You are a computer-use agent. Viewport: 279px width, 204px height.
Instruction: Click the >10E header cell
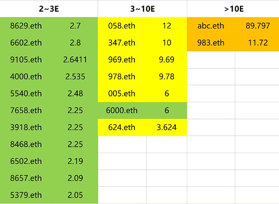coord(233,8)
